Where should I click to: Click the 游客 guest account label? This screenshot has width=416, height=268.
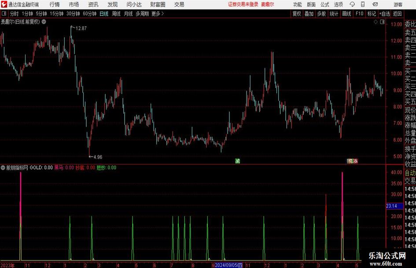click(398, 4)
